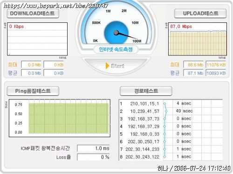Click the 0K mark on the gauge
The width and height of the screenshot is (233, 174).
[96, 41]
